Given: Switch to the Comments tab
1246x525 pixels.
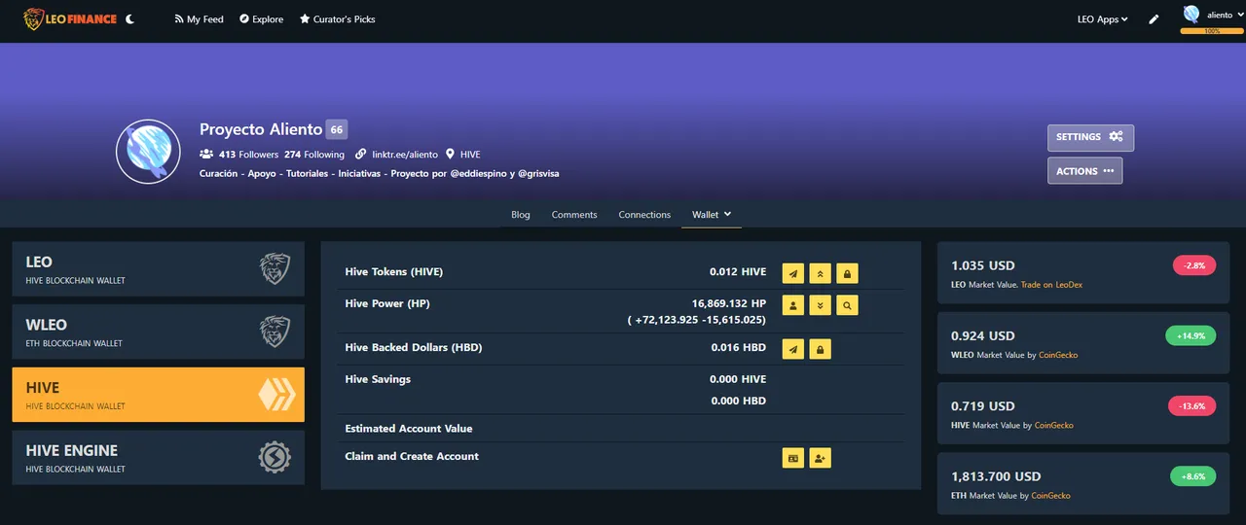Looking at the screenshot, I should [574, 214].
